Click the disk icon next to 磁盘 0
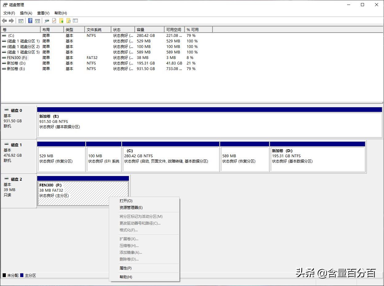 [x=6, y=110]
